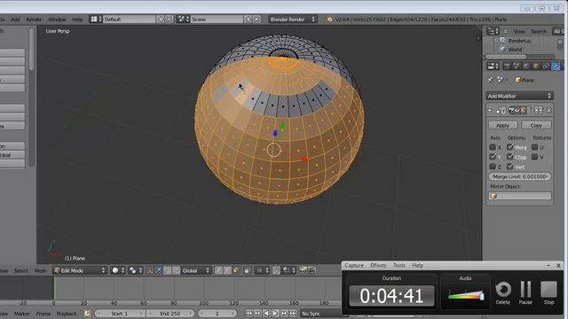The image size is (568, 319).
Task: Open the Add menu in top bar
Action: pos(15,19)
